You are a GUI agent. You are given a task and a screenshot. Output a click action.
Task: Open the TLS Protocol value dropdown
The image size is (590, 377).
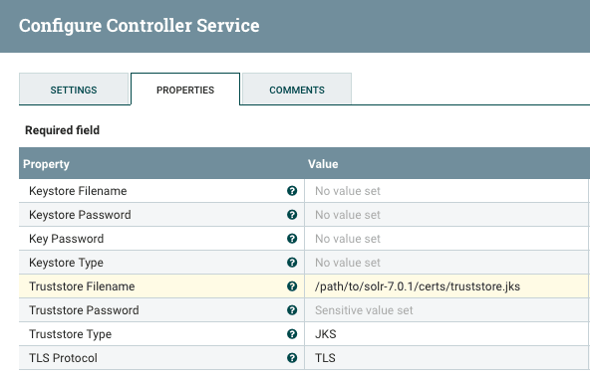click(x=447, y=358)
